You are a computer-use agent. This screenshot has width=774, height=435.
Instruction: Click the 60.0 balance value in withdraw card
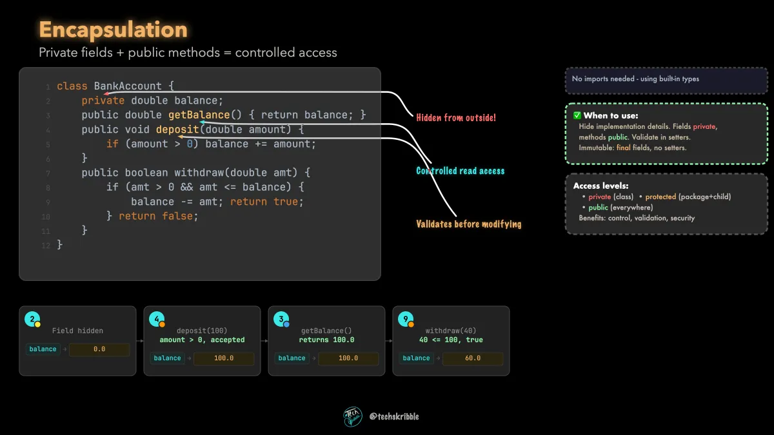(x=473, y=358)
